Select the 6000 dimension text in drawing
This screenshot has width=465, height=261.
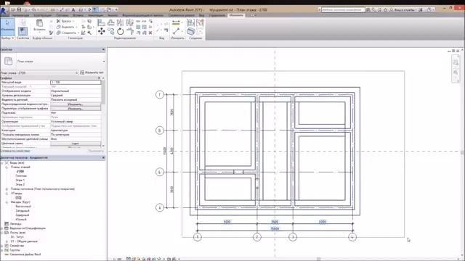pyautogui.click(x=227, y=222)
